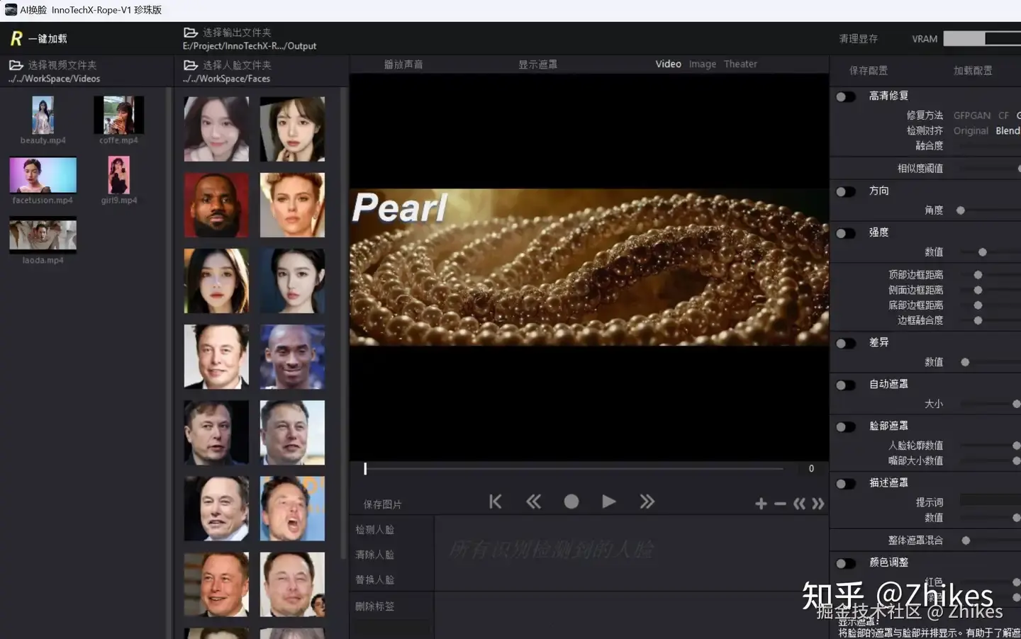
Task: Open the video folder chooser icon
Action: tap(16, 64)
